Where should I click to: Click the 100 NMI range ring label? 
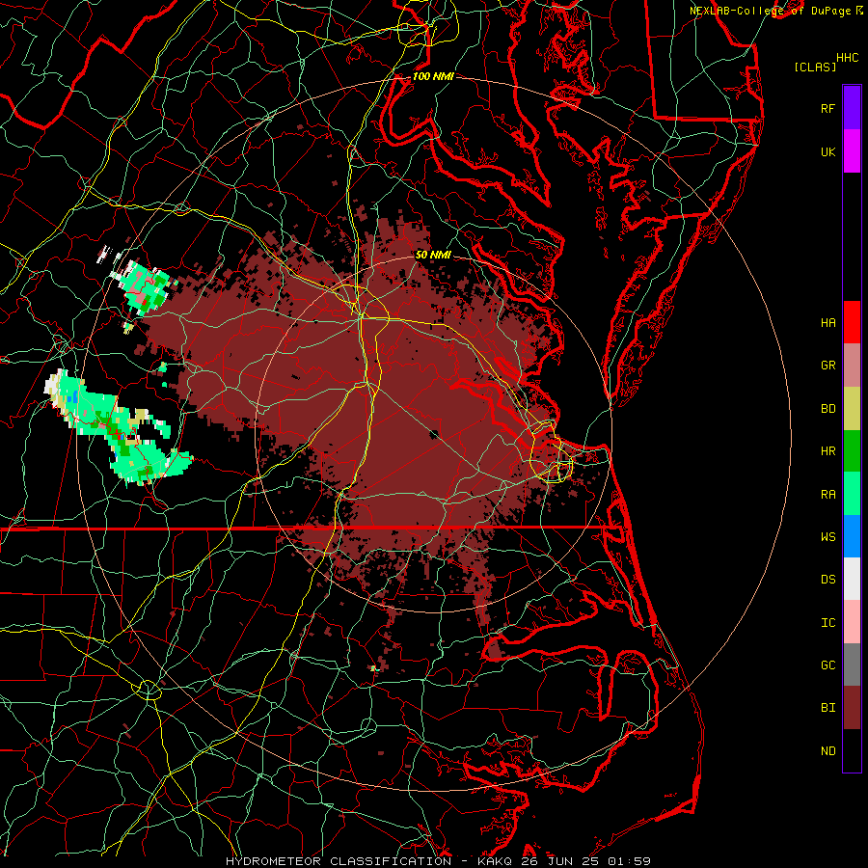tap(433, 76)
